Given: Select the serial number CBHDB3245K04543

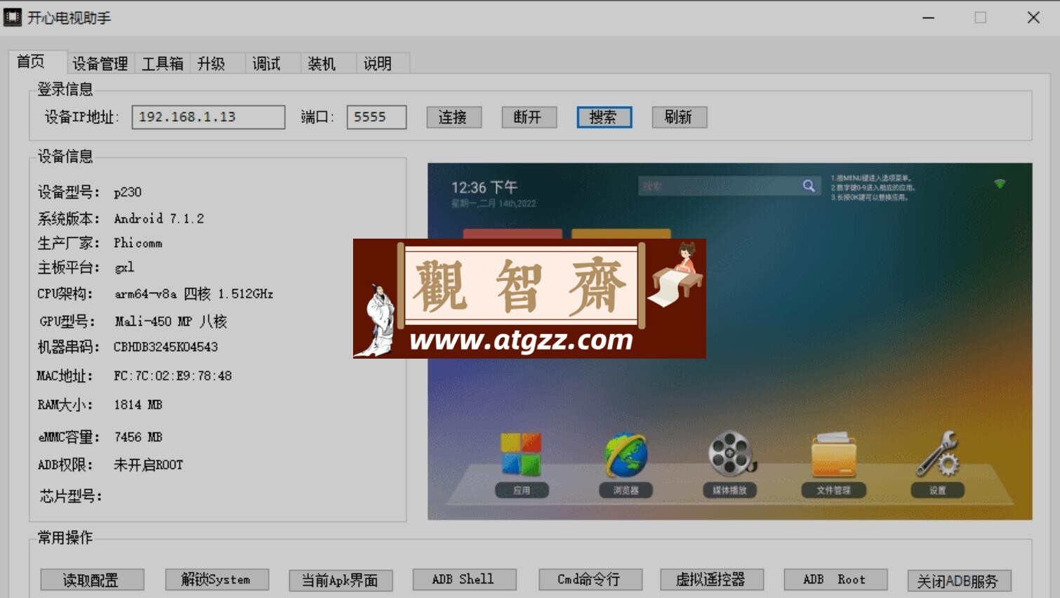Looking at the screenshot, I should click(x=166, y=347).
